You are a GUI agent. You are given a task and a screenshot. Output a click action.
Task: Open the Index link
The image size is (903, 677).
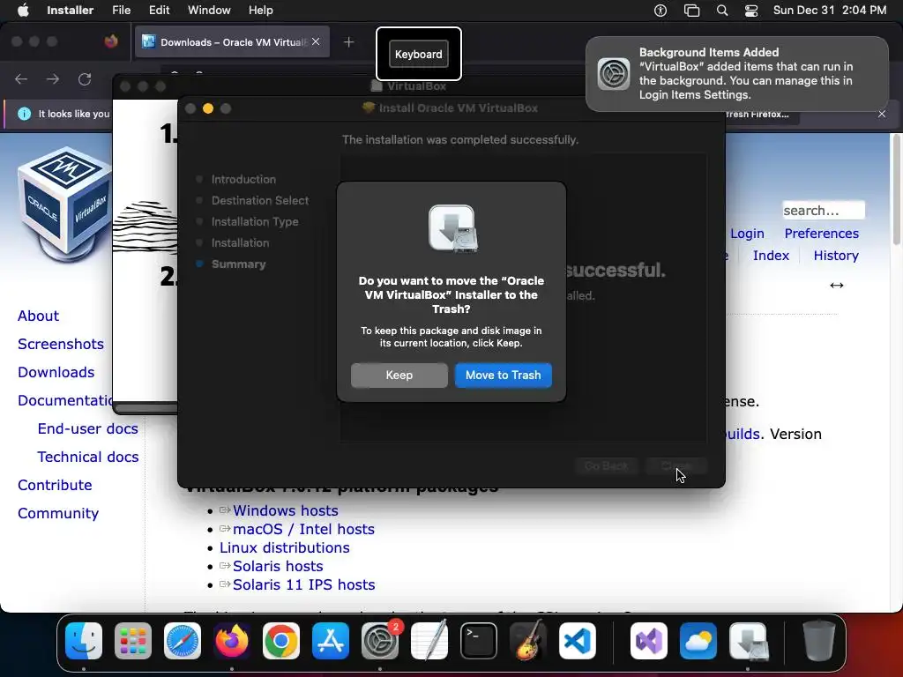(771, 255)
